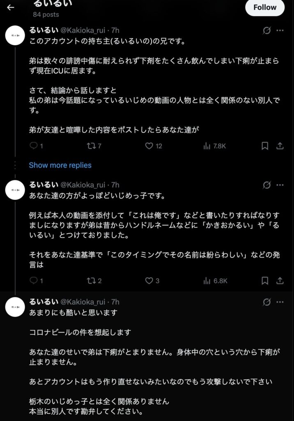Bookmark the first post
The image size is (294, 421).
click(x=265, y=146)
